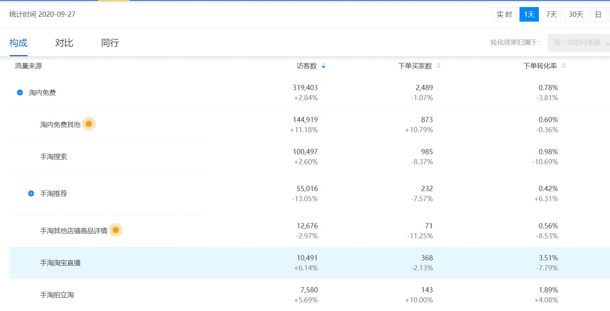The width and height of the screenshot is (610, 311).
Task: Expand the 手淘推荐 row
Action: click(x=31, y=193)
